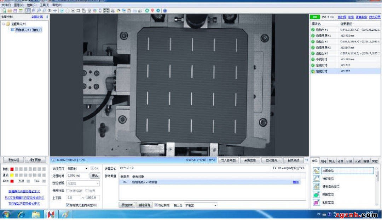Image resolution: width=382 pixels, height=223 pixels.
Task: Click the blue info icon in the toolbar
Action: [x=165, y=11]
